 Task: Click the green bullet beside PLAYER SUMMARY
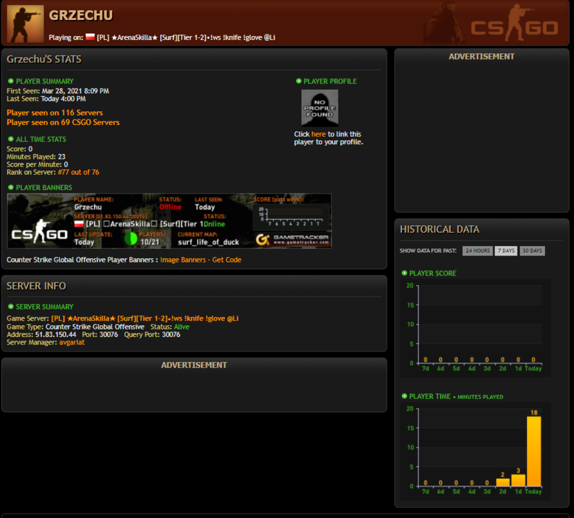click(10, 81)
